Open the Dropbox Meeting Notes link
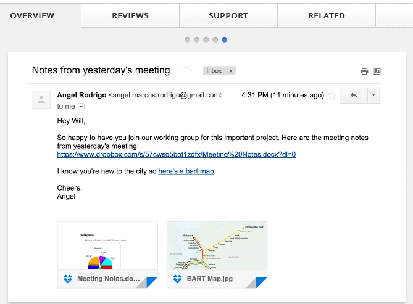This screenshot has width=413, height=304. tap(176, 154)
